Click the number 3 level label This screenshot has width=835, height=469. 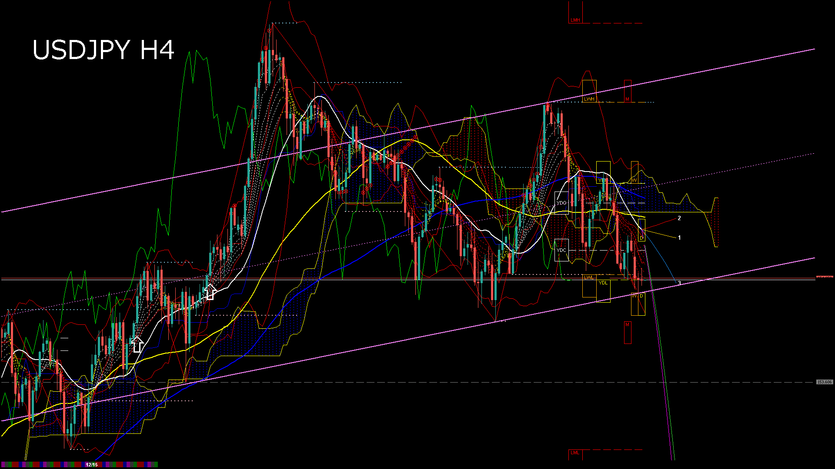click(x=679, y=282)
